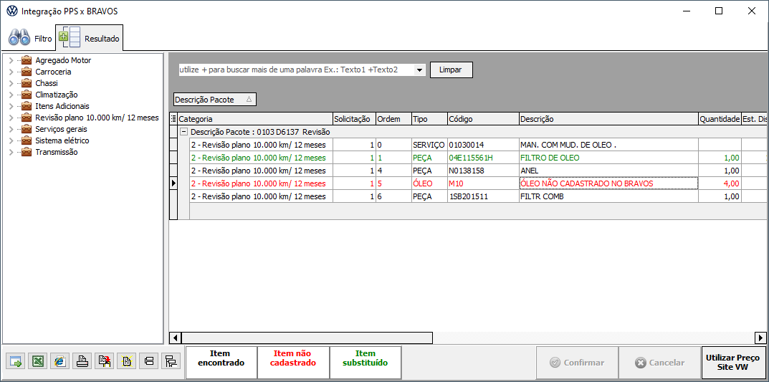Select the ÓLEO NÃO CADASTRADO NO BRAVOS cell
The image size is (769, 382).
pos(608,183)
